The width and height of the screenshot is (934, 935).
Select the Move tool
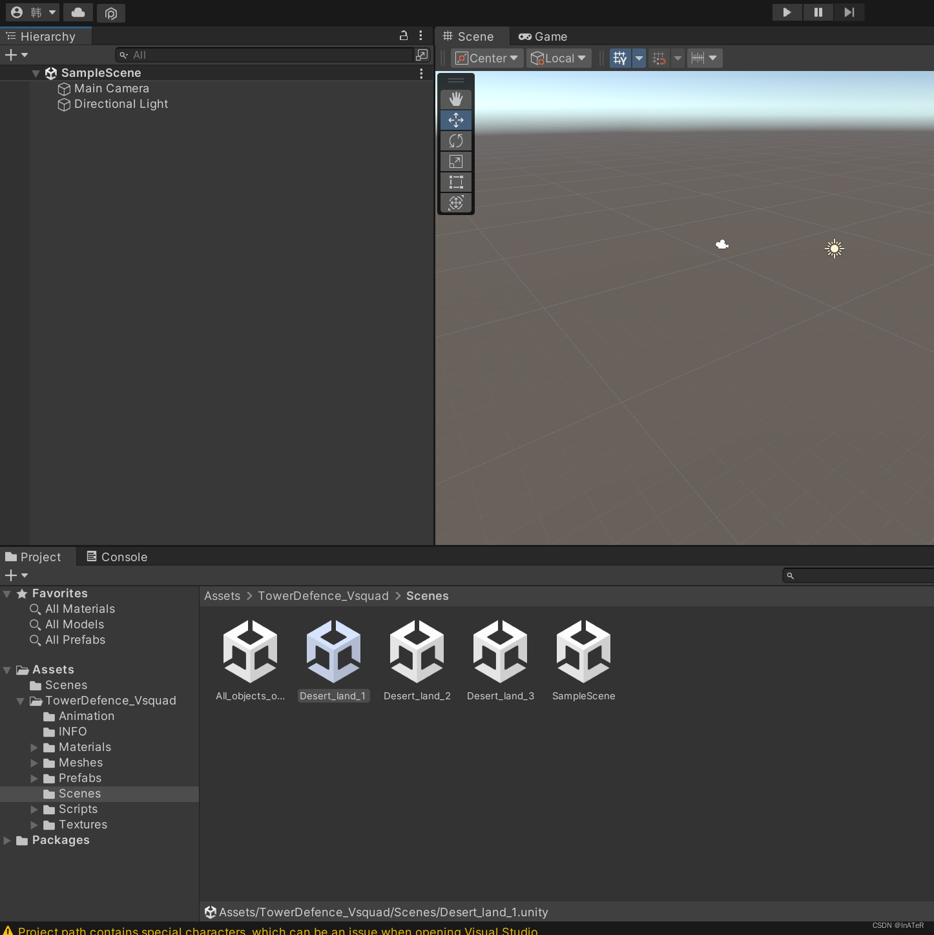456,119
